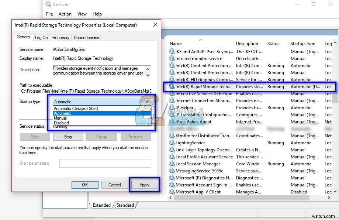The image size is (339, 220).
Task: Click gear icon beside KtmRm for Distributed Transaction
Action: [172, 135]
